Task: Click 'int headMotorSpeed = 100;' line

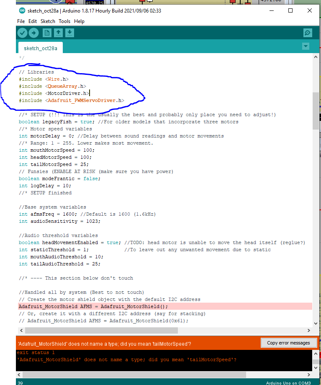Action: tap(55, 158)
